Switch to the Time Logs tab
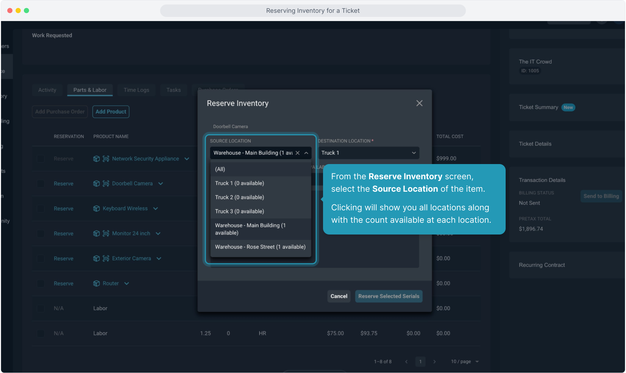 tap(136, 90)
